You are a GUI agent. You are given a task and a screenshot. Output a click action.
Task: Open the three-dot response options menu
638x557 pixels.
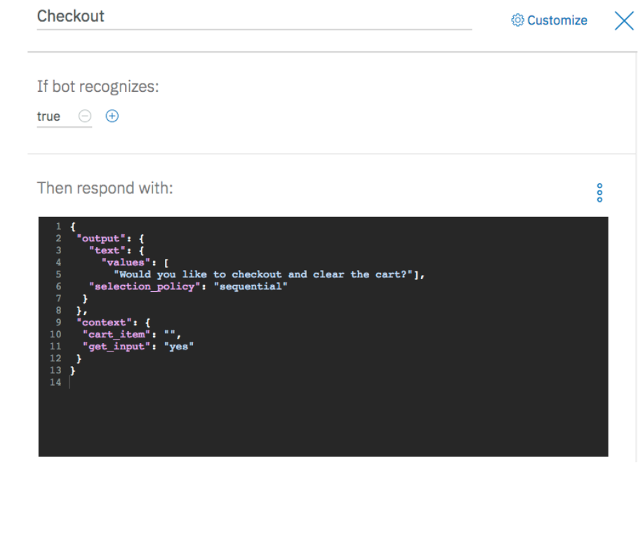point(599,193)
